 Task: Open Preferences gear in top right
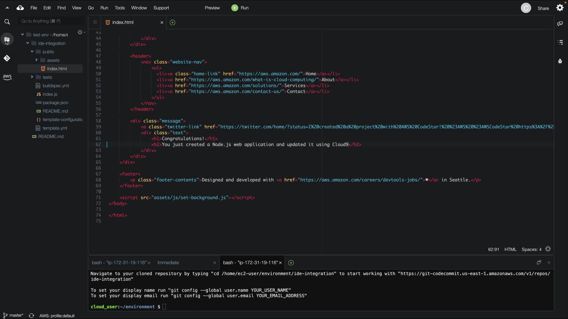560,8
